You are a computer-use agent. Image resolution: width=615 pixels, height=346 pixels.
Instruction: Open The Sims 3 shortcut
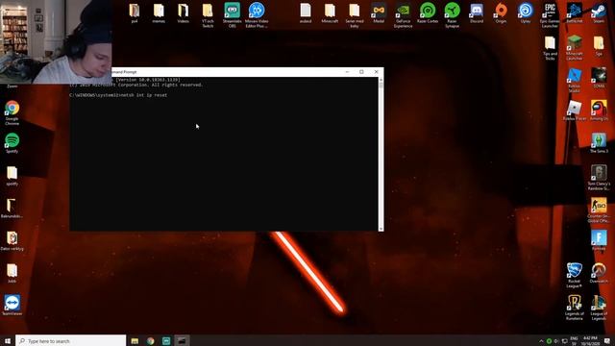click(599, 142)
